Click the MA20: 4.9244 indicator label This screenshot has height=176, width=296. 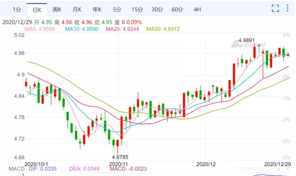tap(122, 29)
